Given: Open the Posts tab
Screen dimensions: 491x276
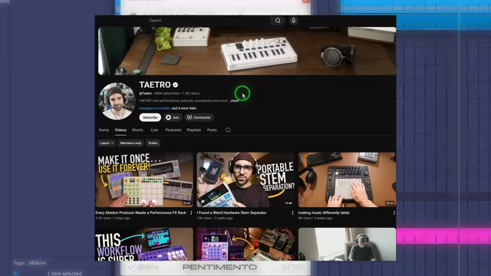Looking at the screenshot, I should (x=212, y=130).
